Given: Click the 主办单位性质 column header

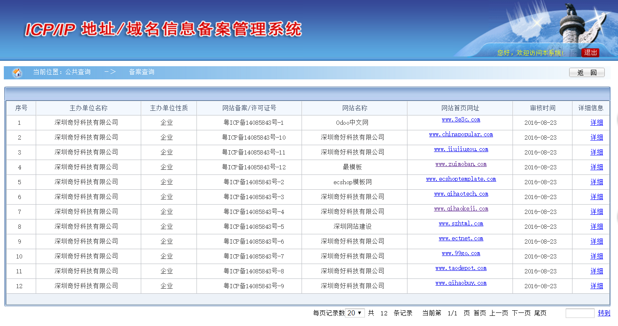Looking at the screenshot, I should tap(169, 108).
